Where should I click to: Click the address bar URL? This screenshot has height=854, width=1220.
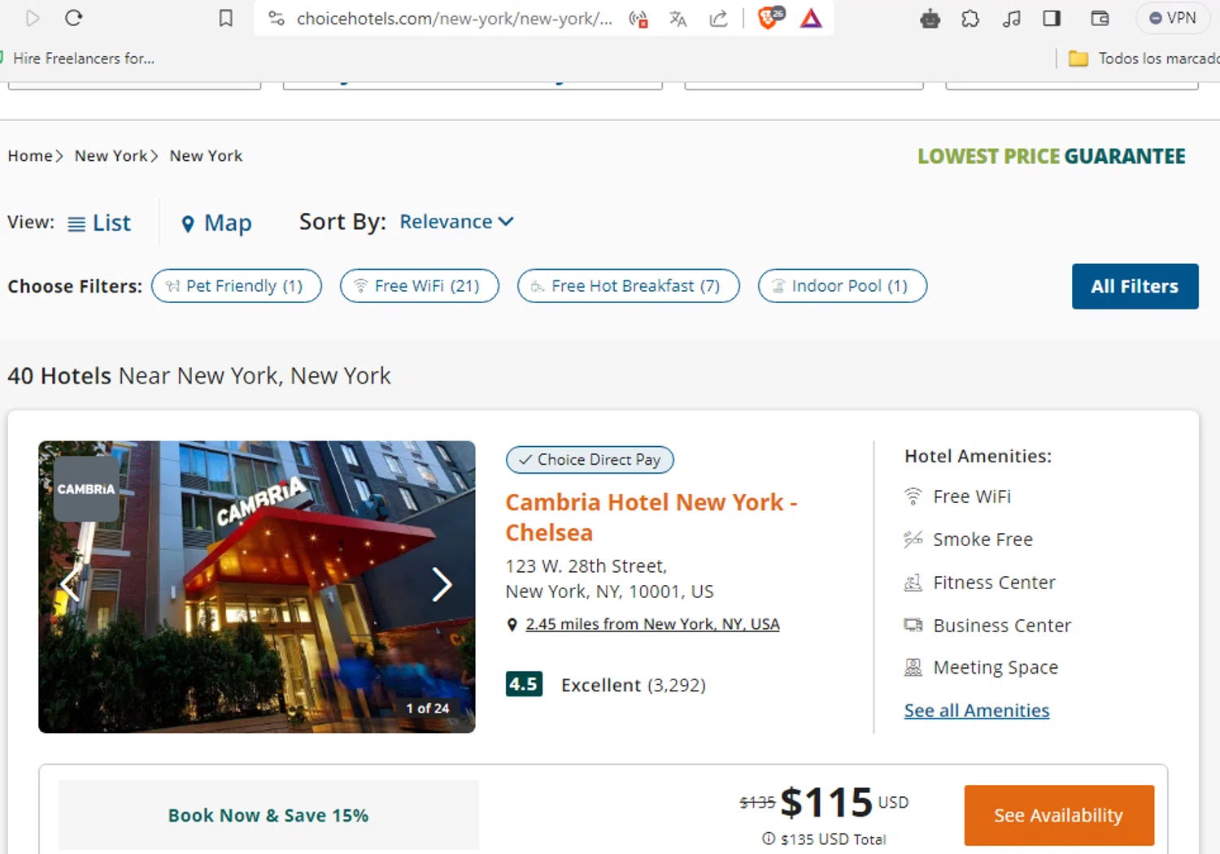pos(455,19)
